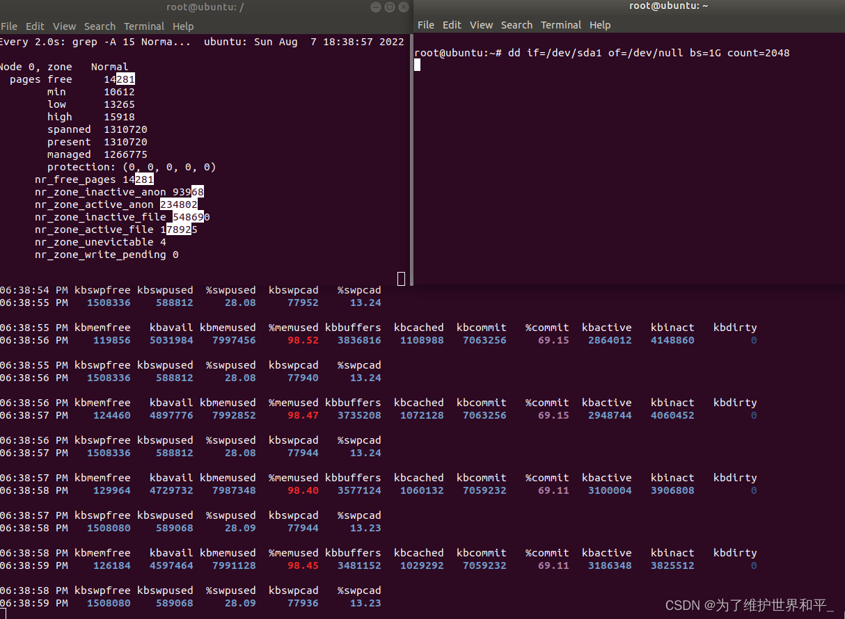Image resolution: width=845 pixels, height=619 pixels.
Task: Select the 'present 1310720' line
Action: tap(97, 142)
